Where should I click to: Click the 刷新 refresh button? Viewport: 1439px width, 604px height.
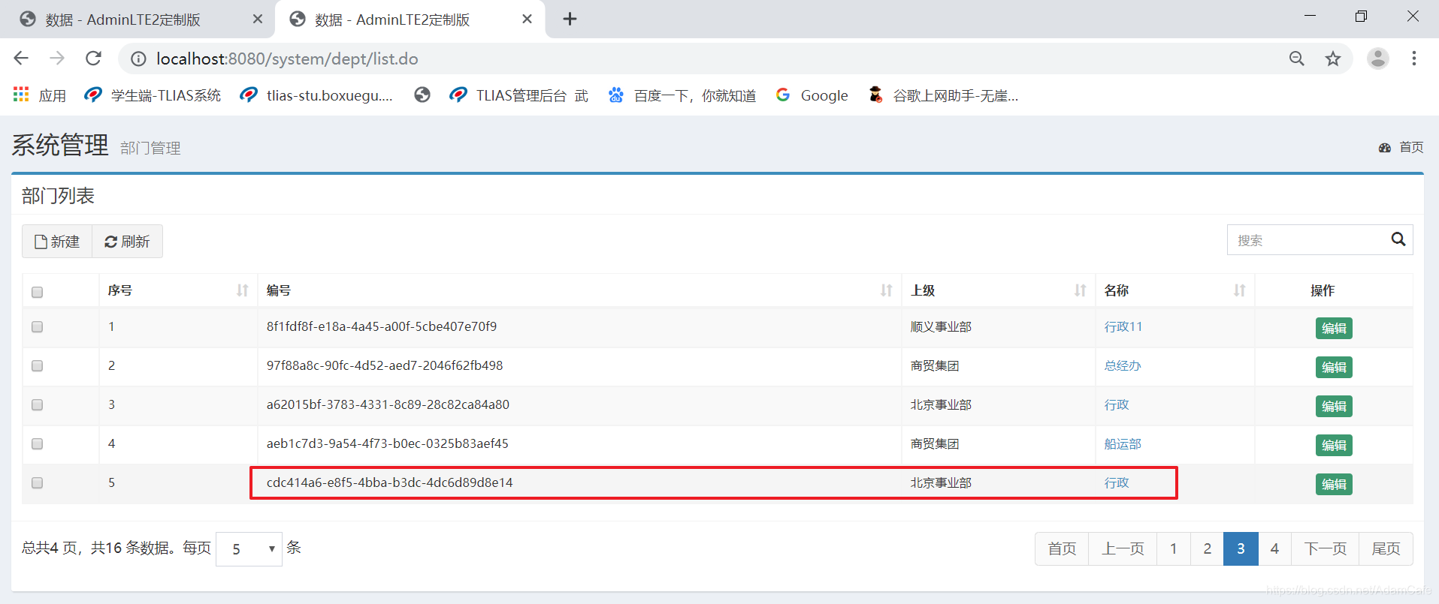[x=127, y=242]
